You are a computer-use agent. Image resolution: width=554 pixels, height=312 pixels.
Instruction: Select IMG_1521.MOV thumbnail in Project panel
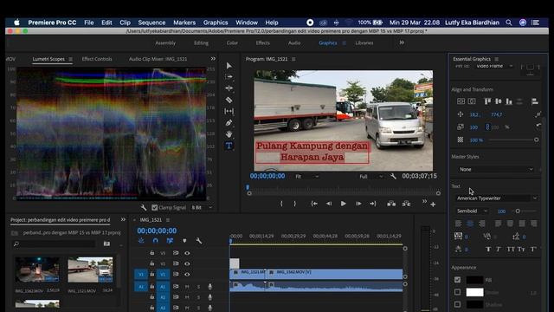90,270
